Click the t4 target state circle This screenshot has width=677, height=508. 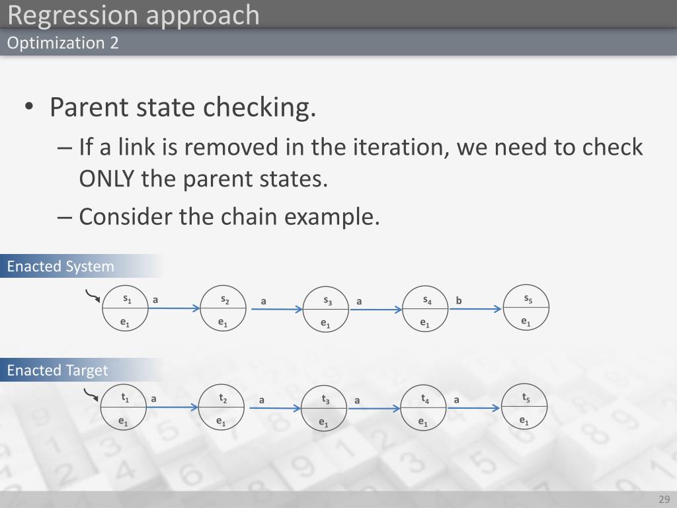(424, 407)
